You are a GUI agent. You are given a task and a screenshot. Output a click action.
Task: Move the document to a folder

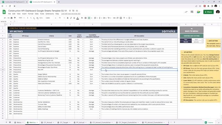(x=73, y=11)
